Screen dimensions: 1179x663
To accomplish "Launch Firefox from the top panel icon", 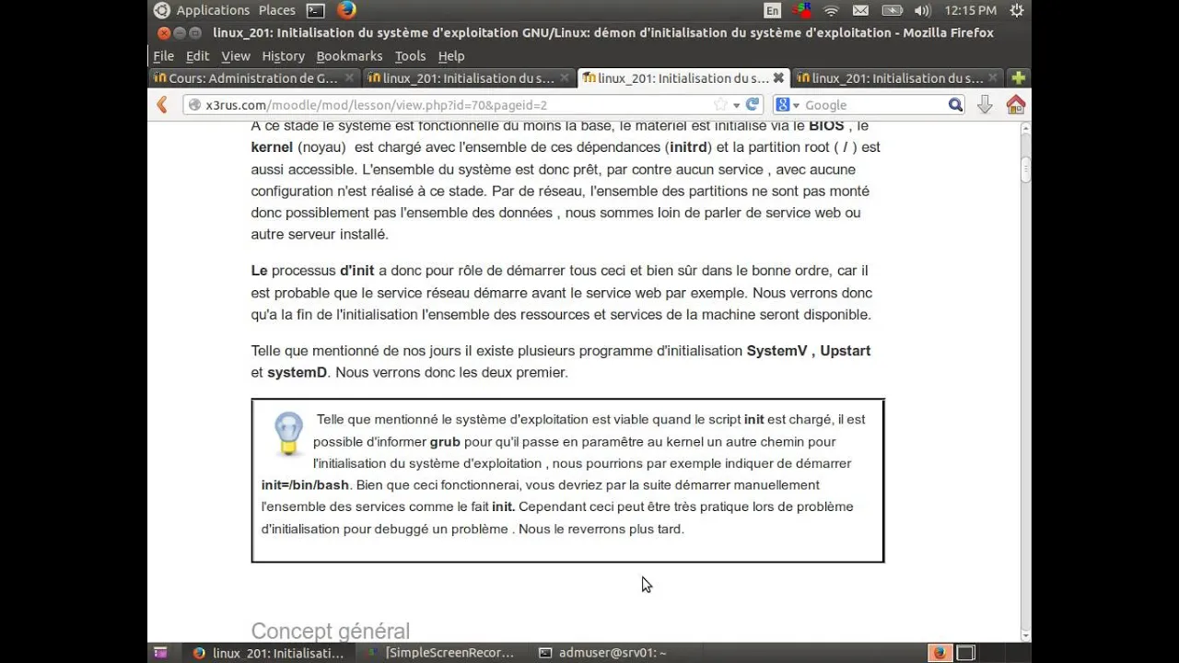I will pos(346,10).
